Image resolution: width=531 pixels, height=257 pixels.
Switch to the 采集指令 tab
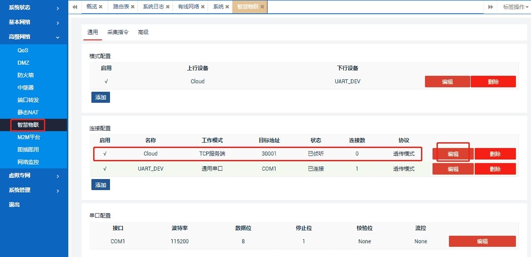pyautogui.click(x=118, y=32)
